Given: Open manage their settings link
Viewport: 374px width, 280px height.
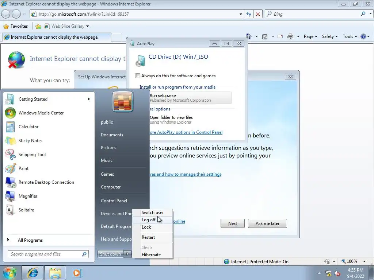Looking at the screenshot, I should [x=186, y=174].
